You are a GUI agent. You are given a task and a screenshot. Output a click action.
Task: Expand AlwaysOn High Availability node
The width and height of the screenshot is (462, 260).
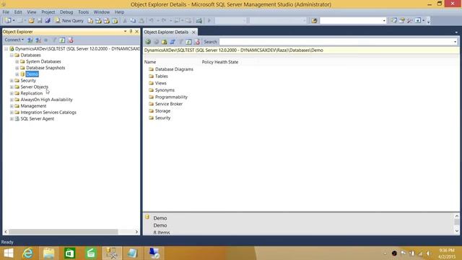[x=12, y=100]
